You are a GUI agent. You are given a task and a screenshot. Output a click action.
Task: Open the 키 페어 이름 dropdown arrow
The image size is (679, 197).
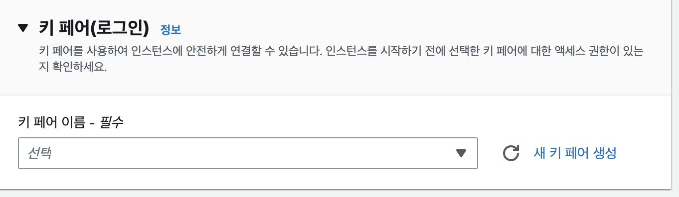coord(461,153)
